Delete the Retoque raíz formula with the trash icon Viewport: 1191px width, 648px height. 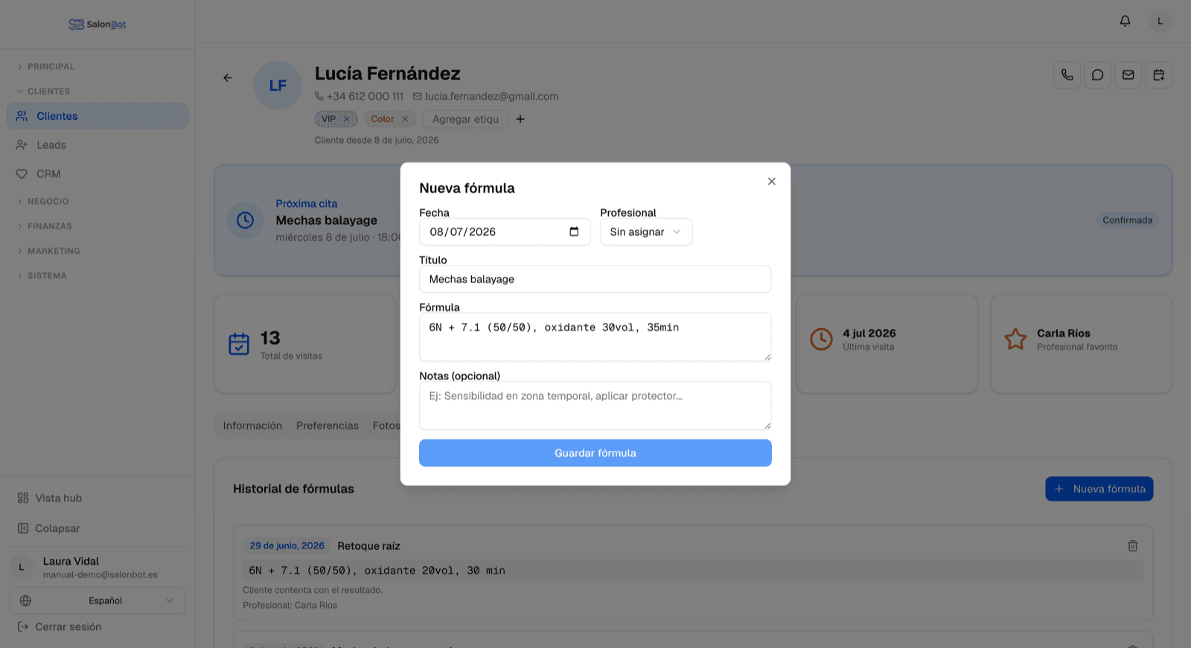[1133, 546]
